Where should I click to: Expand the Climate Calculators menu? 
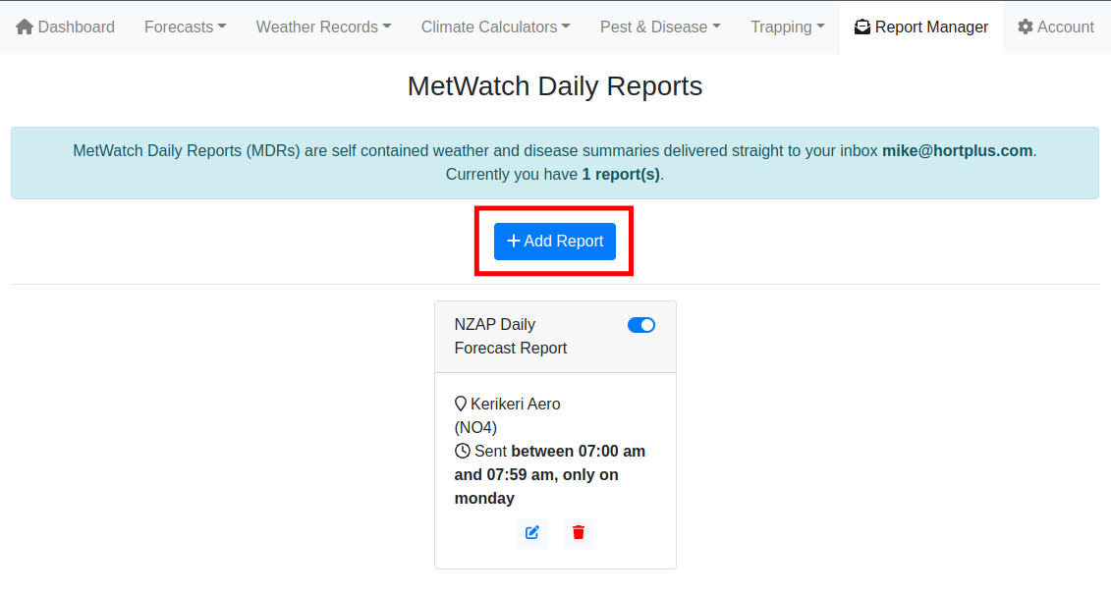(495, 27)
